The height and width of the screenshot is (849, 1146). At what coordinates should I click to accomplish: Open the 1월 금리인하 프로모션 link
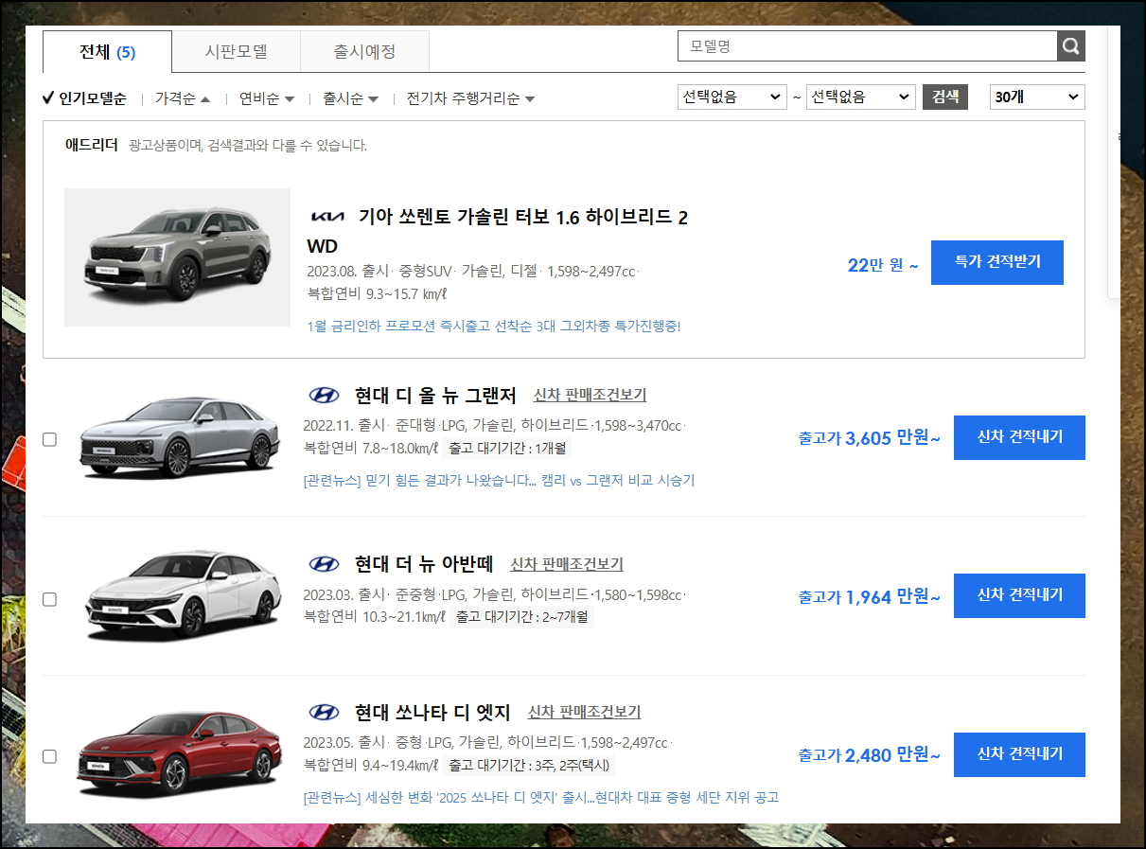(x=494, y=326)
